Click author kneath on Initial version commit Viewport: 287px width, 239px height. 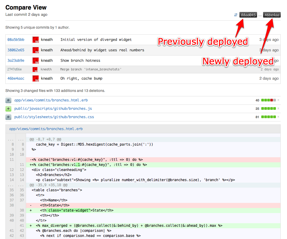point(47,40)
